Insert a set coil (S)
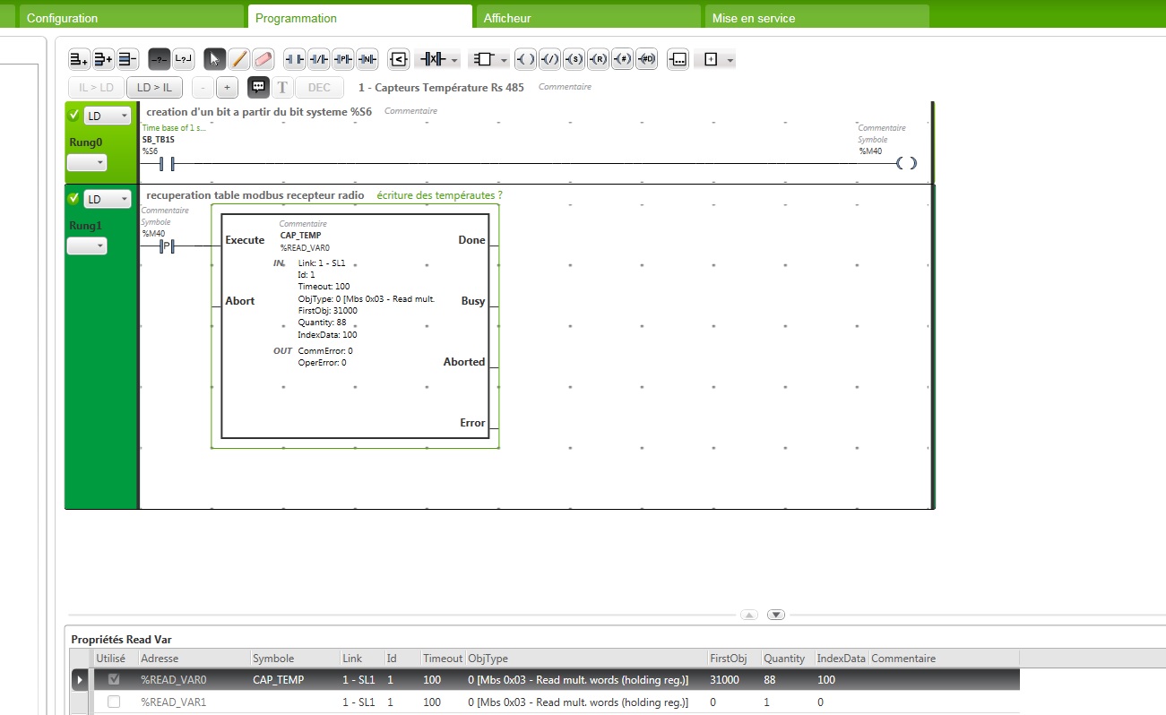Viewport: 1166px width, 715px height. pos(574,60)
